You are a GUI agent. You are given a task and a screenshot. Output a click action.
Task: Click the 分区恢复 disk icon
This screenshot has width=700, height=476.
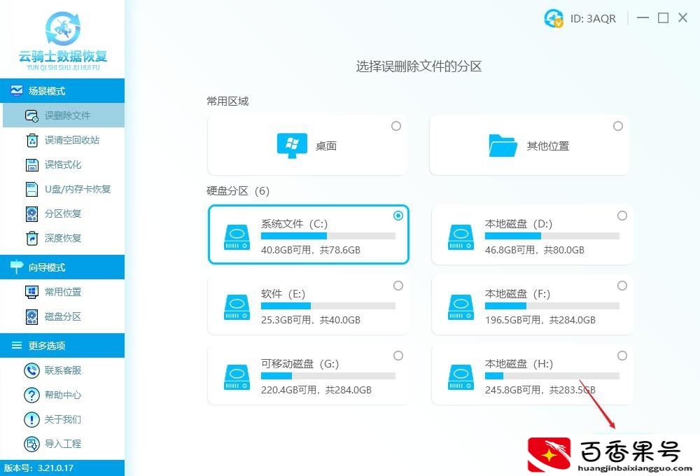pyautogui.click(x=31, y=214)
